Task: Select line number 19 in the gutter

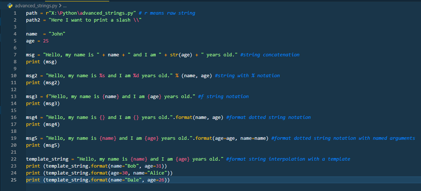Action: tap(14, 138)
